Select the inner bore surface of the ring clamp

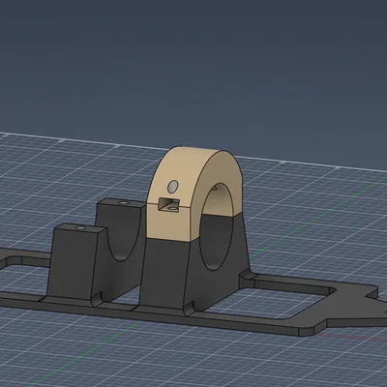[216, 227]
